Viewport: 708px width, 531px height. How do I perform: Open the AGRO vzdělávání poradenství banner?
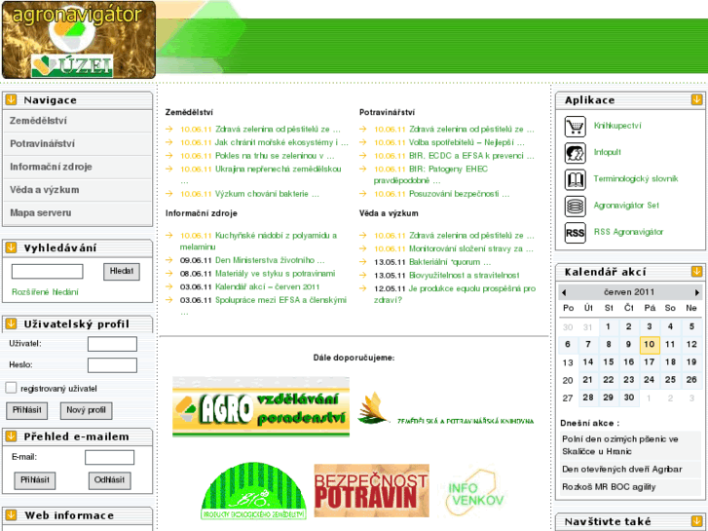261,406
